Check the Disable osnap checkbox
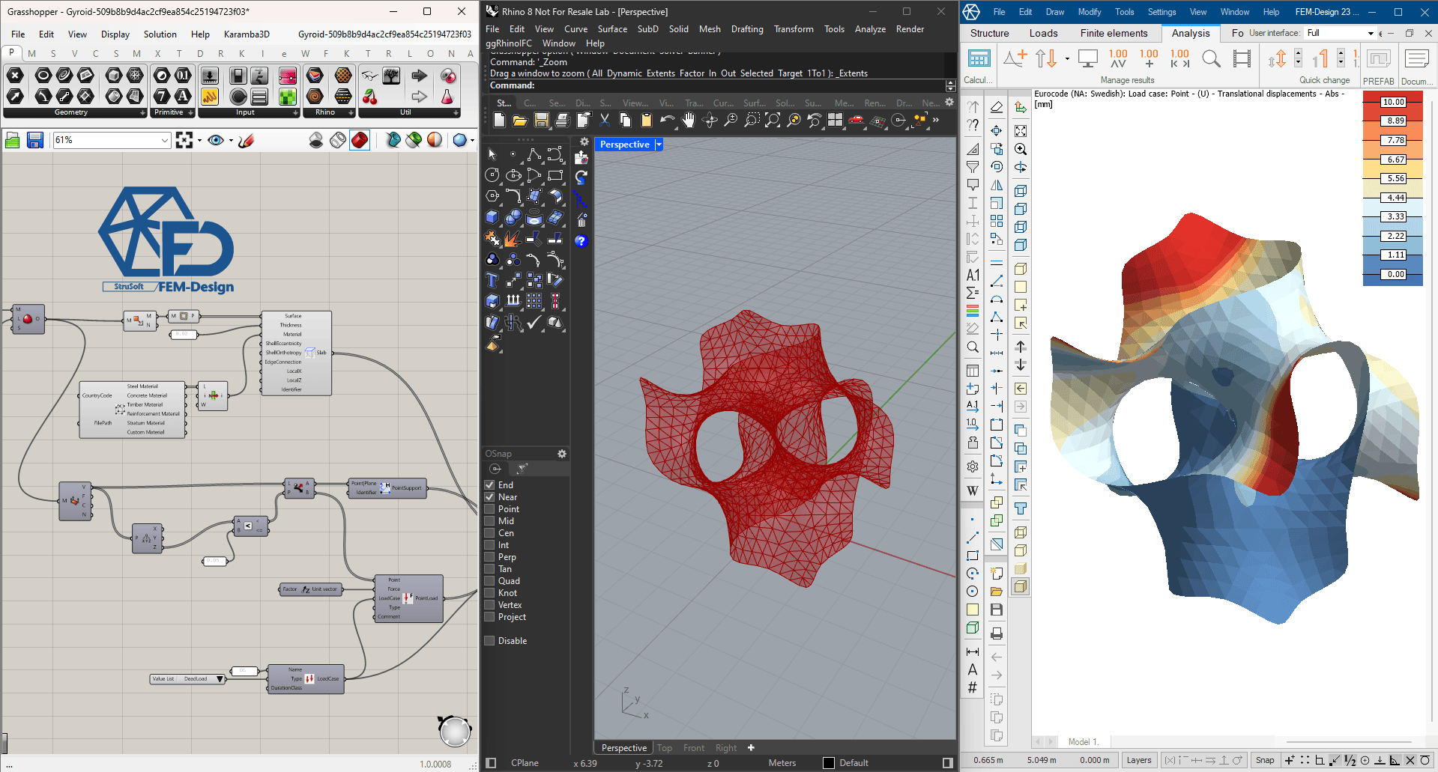This screenshot has height=772, width=1438. (x=489, y=641)
